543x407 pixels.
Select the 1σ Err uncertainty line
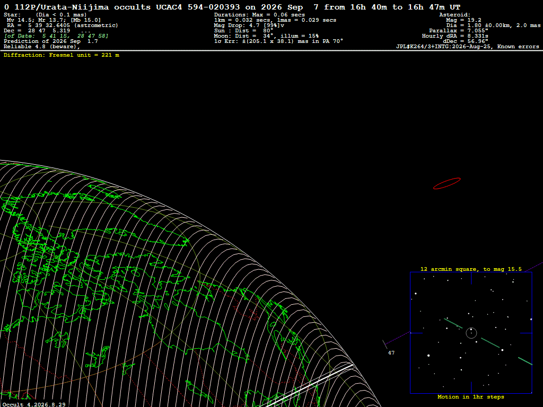tap(278, 41)
